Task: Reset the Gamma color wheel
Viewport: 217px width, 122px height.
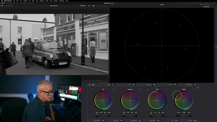Action: pos(141,89)
